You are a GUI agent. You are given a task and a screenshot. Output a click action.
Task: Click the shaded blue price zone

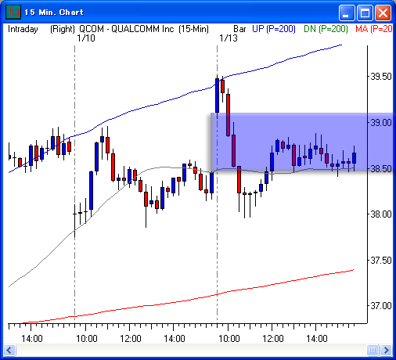pyautogui.click(x=303, y=142)
